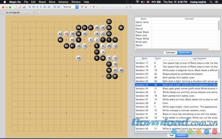The image size is (222, 139).
Task: Close the en_xmuyjq.sgf tab
Action: coord(34,12)
